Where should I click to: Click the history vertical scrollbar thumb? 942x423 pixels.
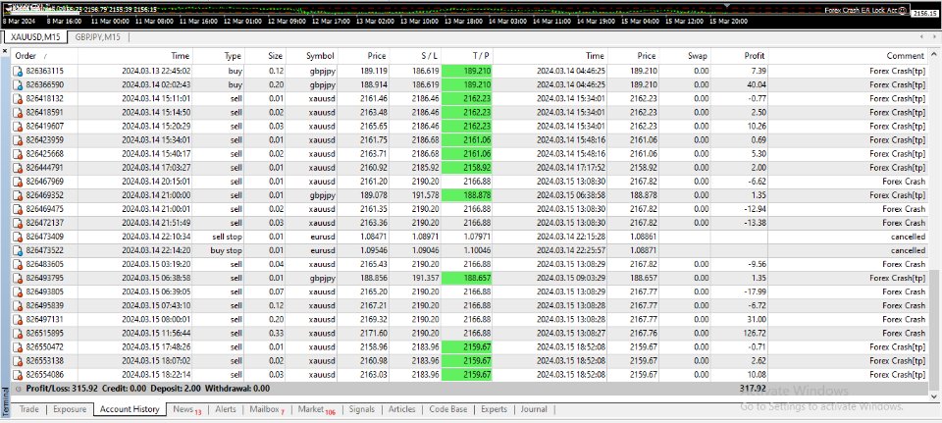tap(935, 325)
